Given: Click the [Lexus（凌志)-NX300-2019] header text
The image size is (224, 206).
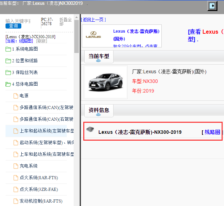Looking at the screenshot, I should point(30,37).
